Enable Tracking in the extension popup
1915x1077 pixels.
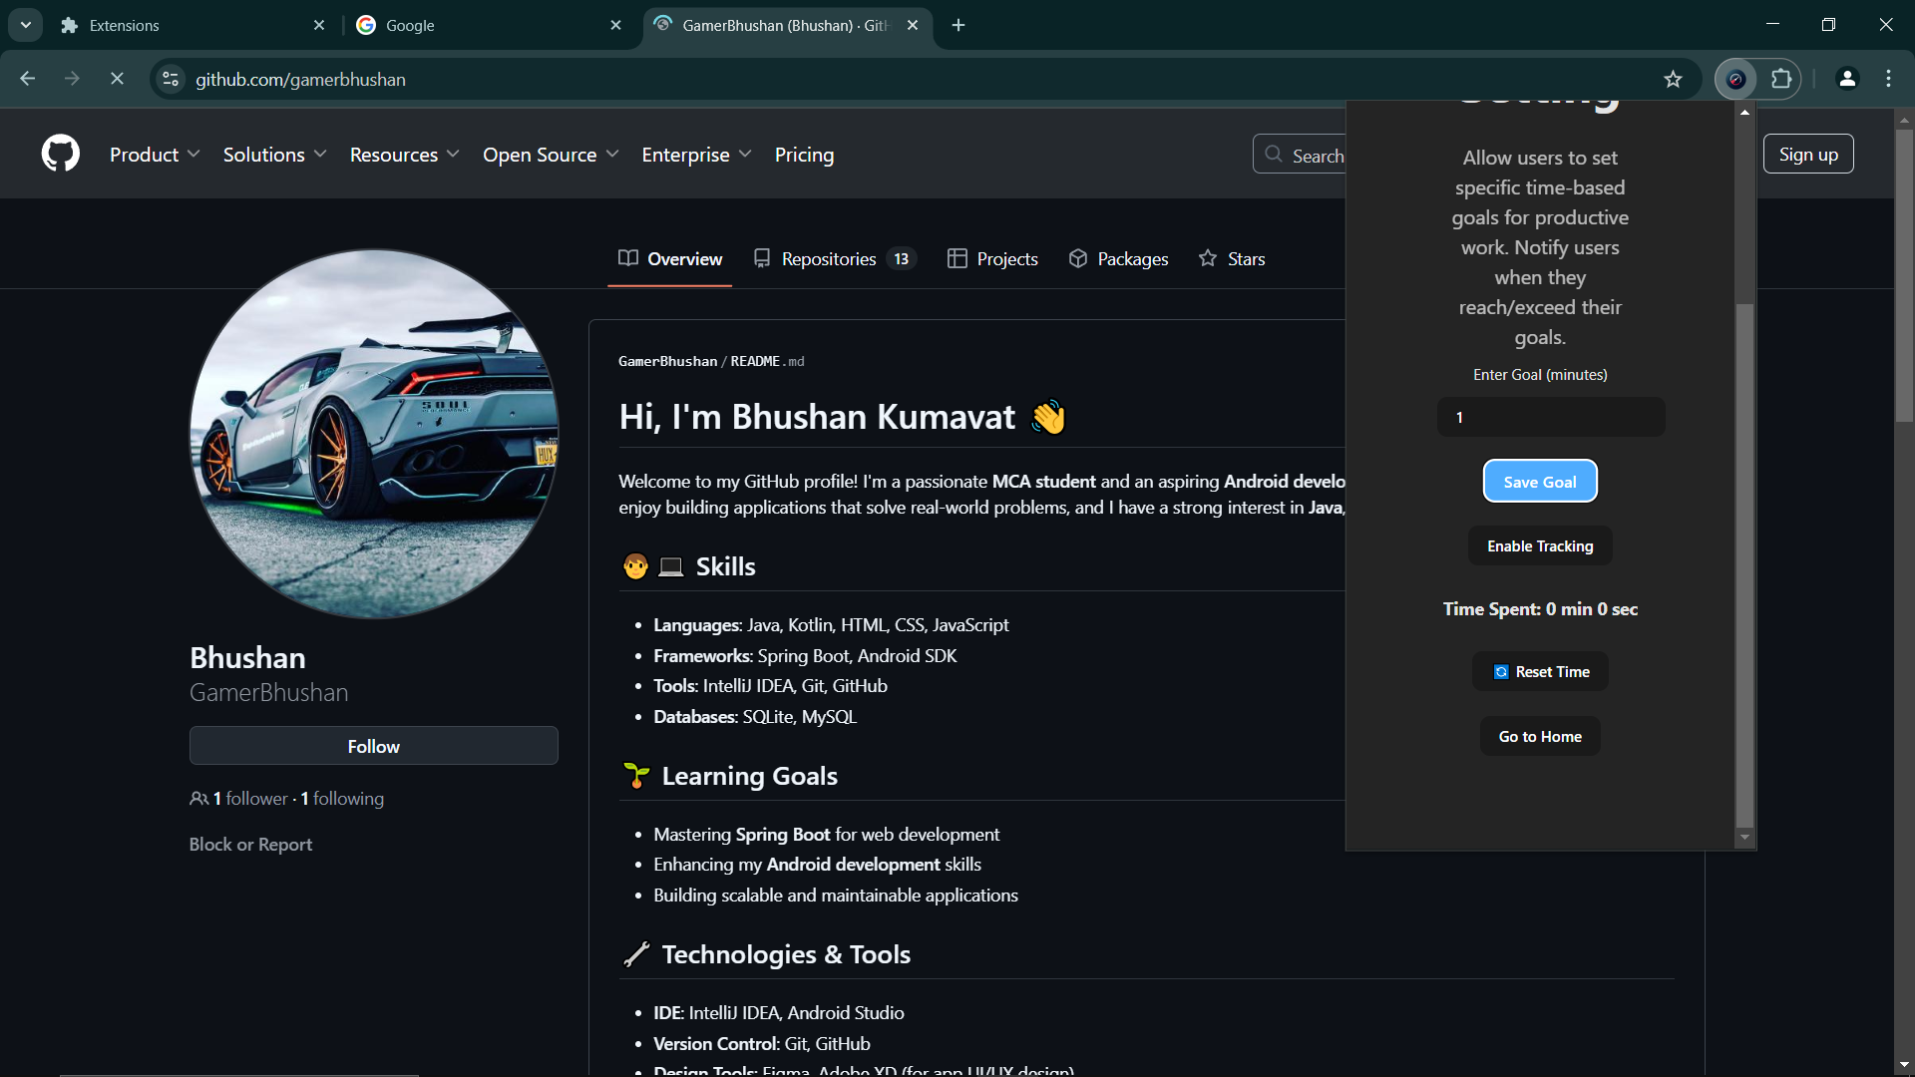point(1539,545)
